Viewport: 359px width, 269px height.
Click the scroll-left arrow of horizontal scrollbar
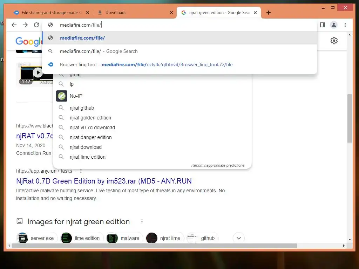[x=9, y=246]
